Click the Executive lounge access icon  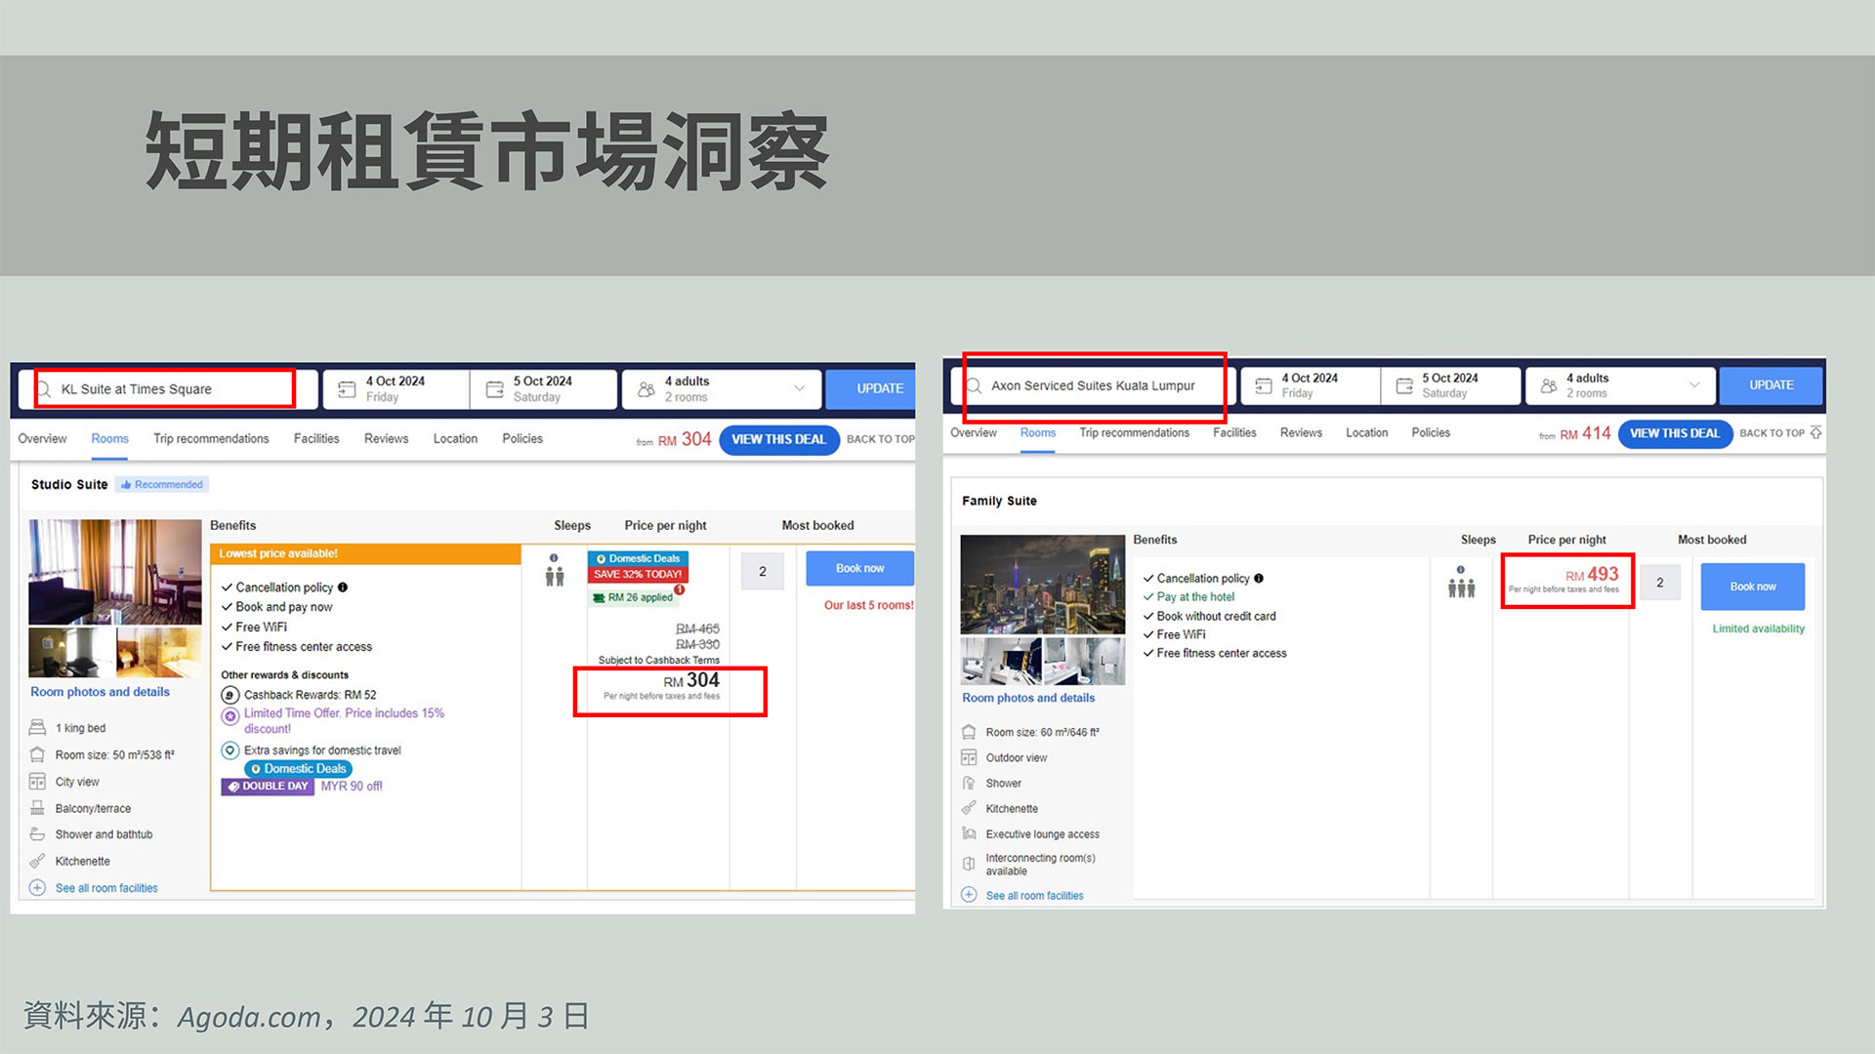click(x=969, y=833)
